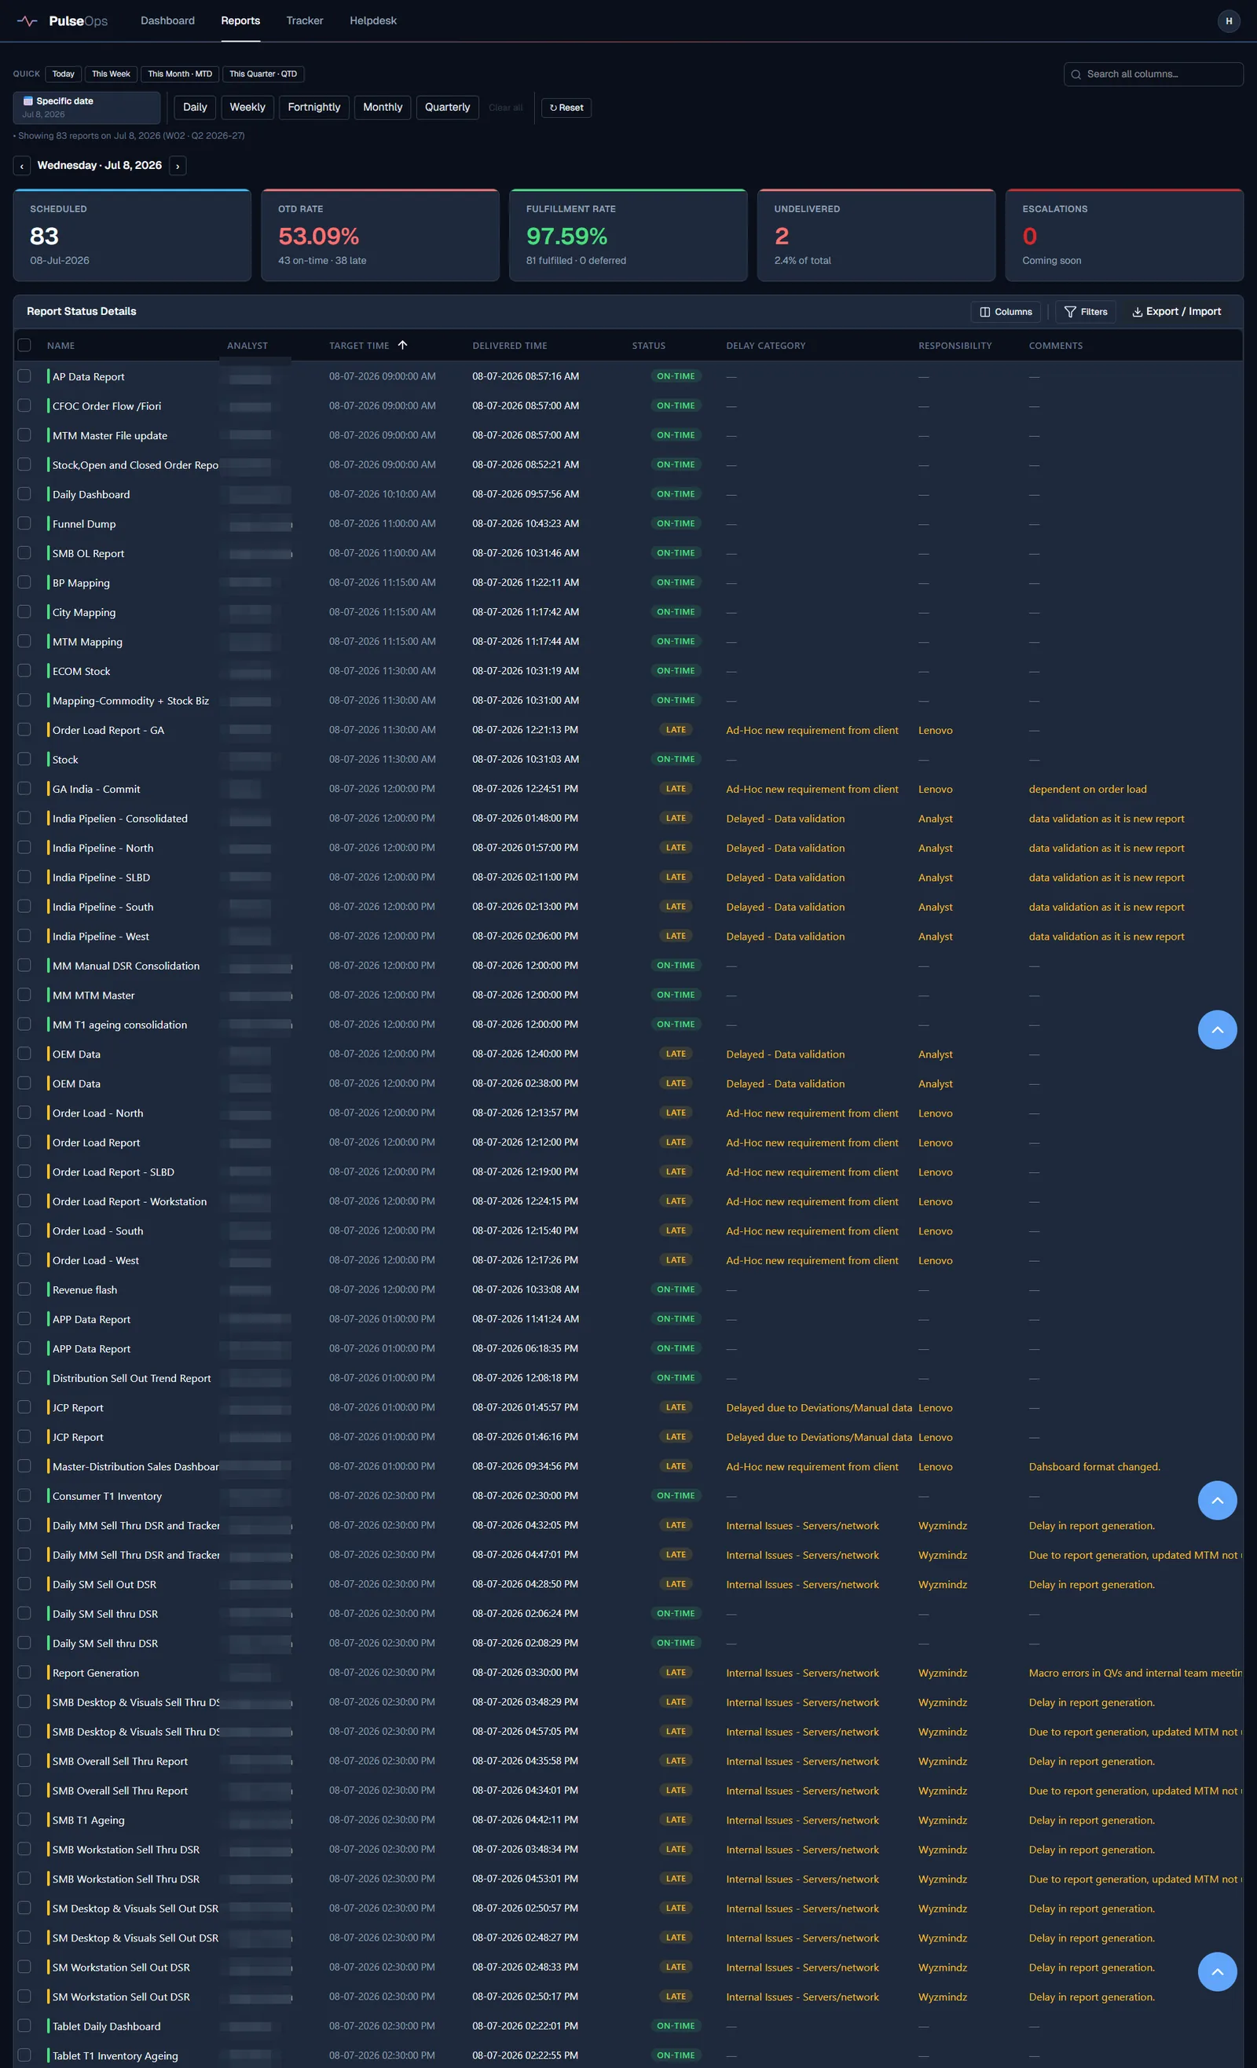
Task: Open the Filters funnel
Action: 1086,311
